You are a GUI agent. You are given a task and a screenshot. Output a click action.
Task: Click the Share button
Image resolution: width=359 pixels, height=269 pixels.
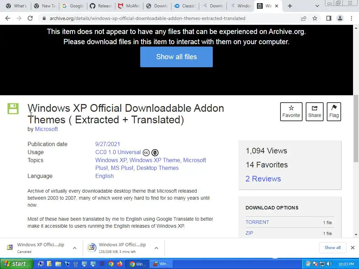coord(314,112)
